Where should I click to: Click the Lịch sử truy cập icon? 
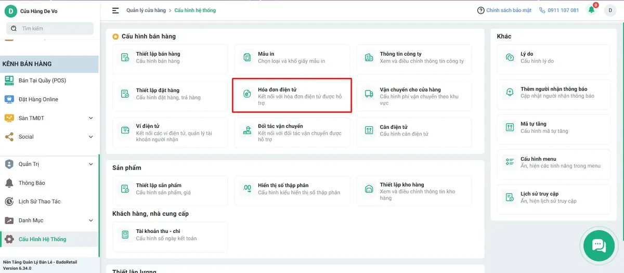(x=510, y=198)
